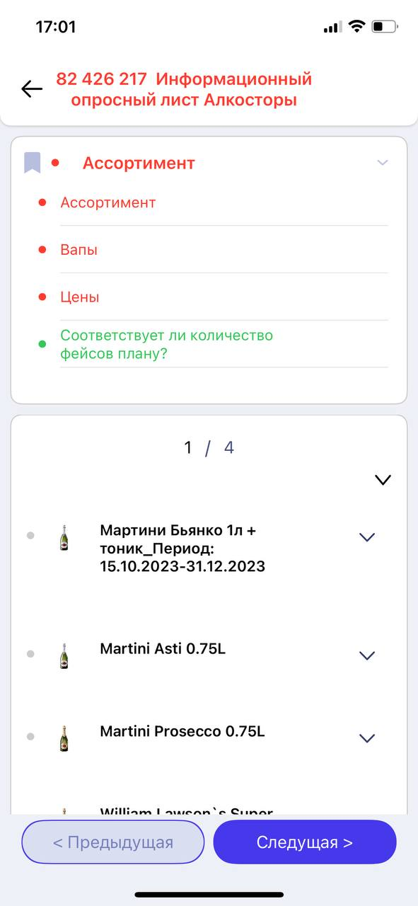Viewport: 418px width, 906px height.
Task: Select Соответствует ли количество фейсов плану
Action: click(166, 344)
